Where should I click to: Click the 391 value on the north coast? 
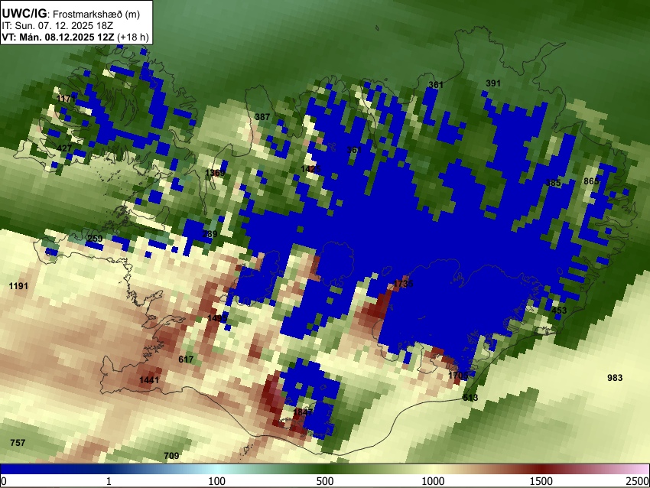(493, 83)
